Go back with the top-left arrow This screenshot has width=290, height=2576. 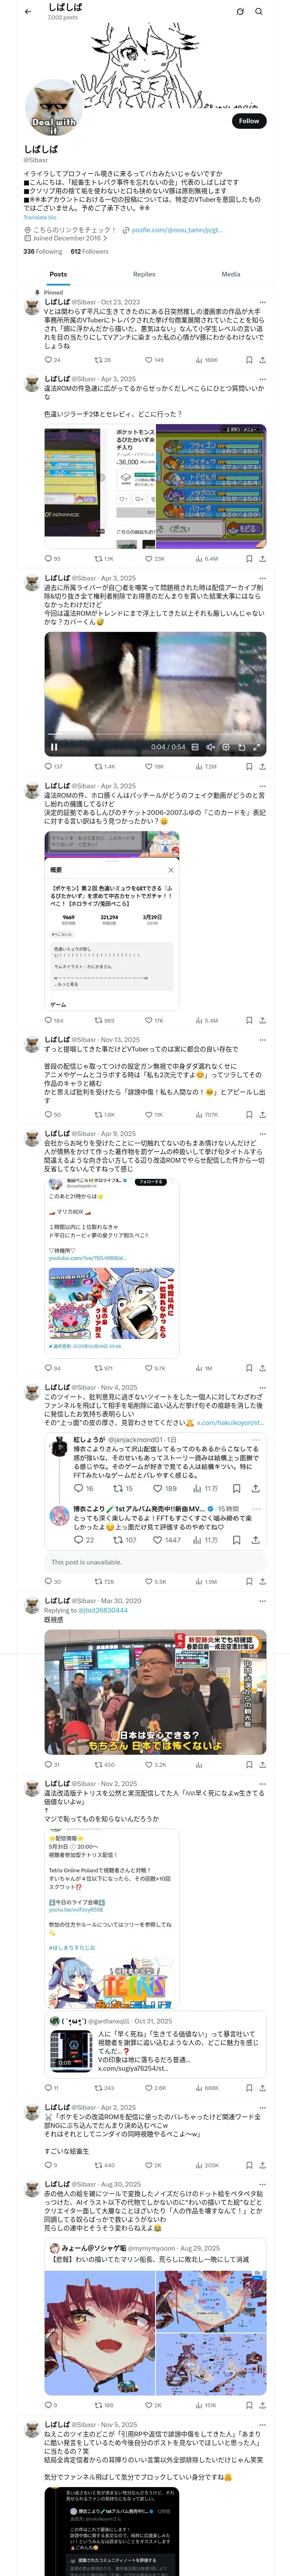[28, 12]
